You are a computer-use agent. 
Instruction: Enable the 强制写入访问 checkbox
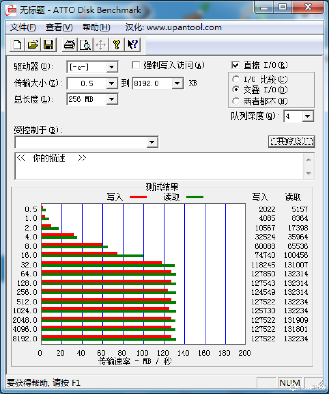click(x=136, y=65)
